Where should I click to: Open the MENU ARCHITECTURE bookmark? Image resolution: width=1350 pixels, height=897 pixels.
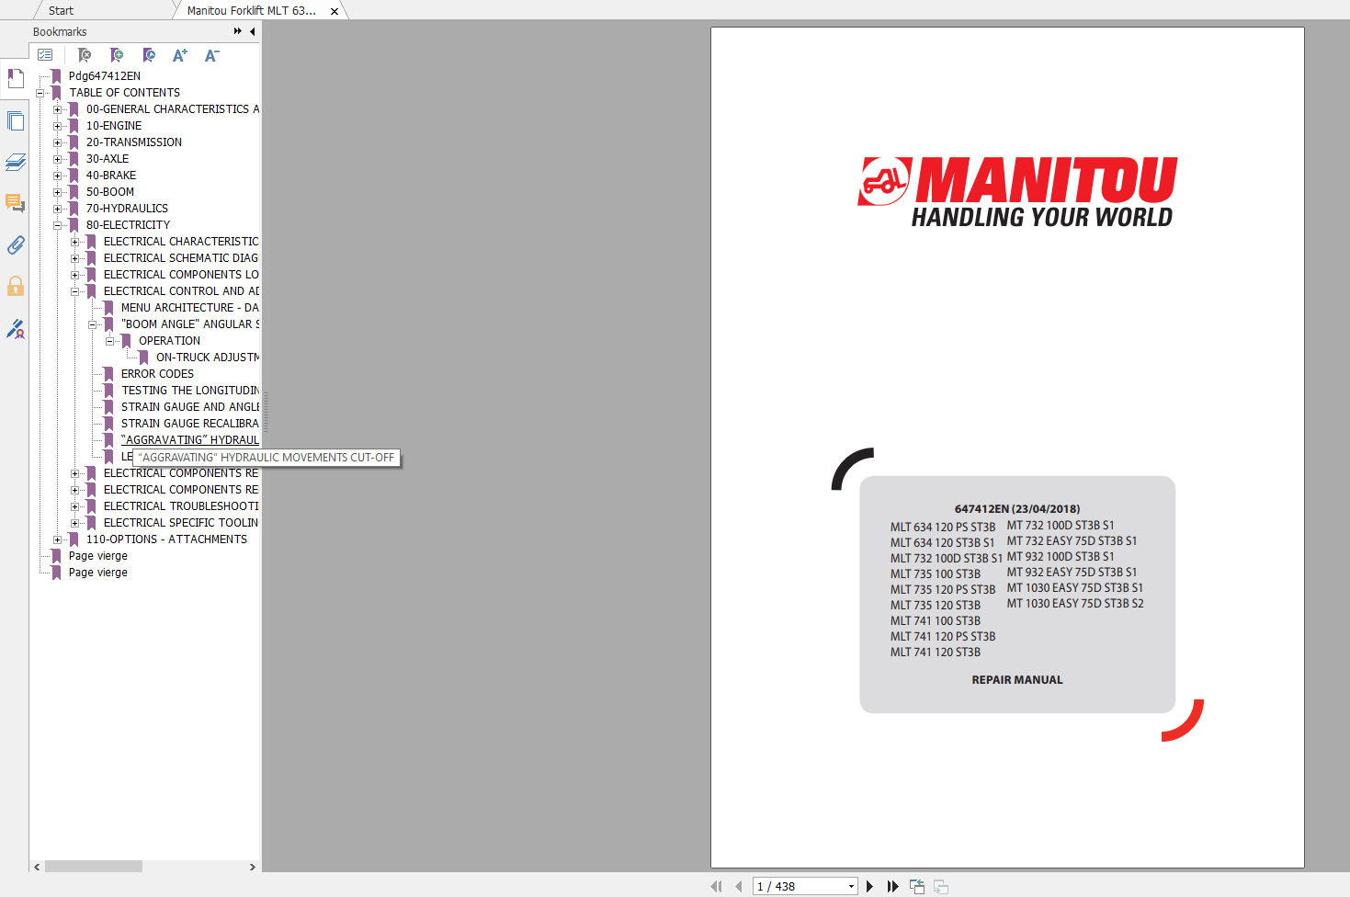click(x=190, y=308)
